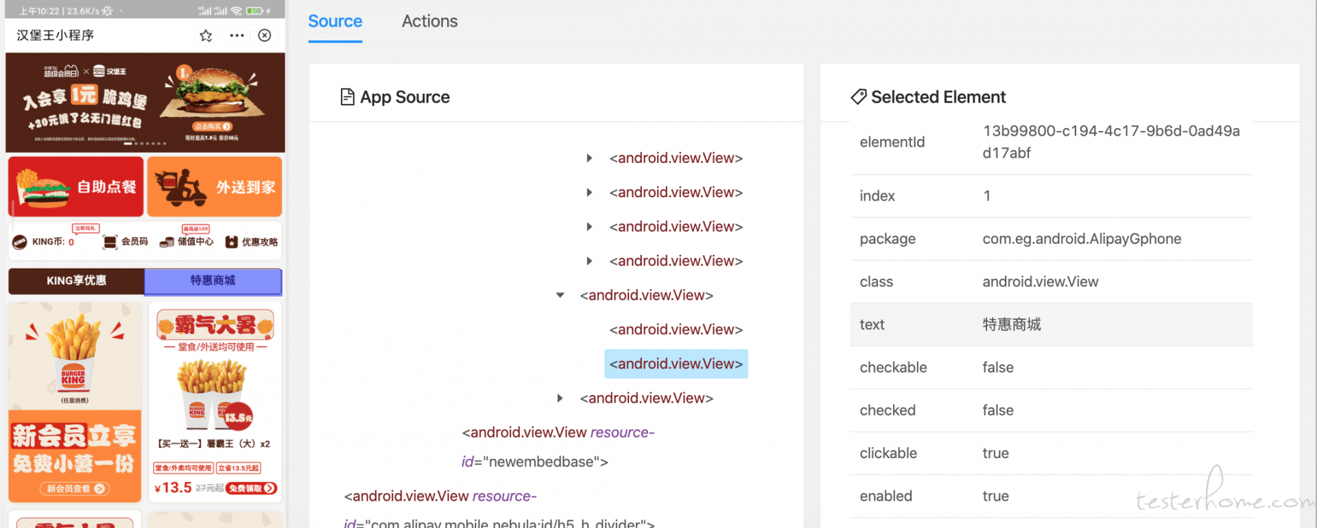Expand the fourth android.view.View node
The width and height of the screenshot is (1317, 528).
589,261
